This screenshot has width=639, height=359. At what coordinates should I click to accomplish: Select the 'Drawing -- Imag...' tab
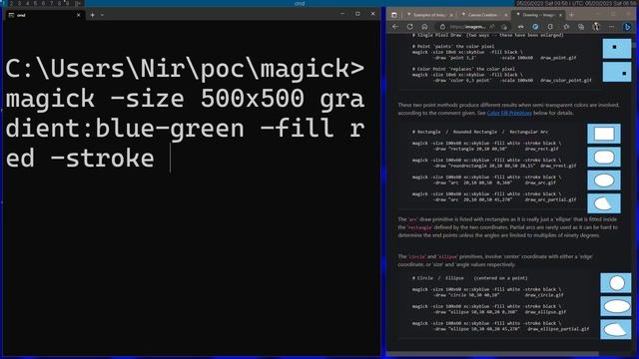tap(538, 15)
